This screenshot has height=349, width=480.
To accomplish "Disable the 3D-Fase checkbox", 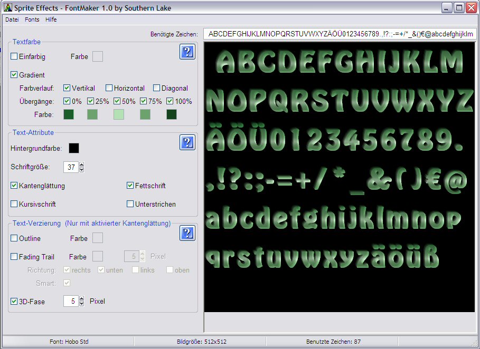I will tap(14, 302).
